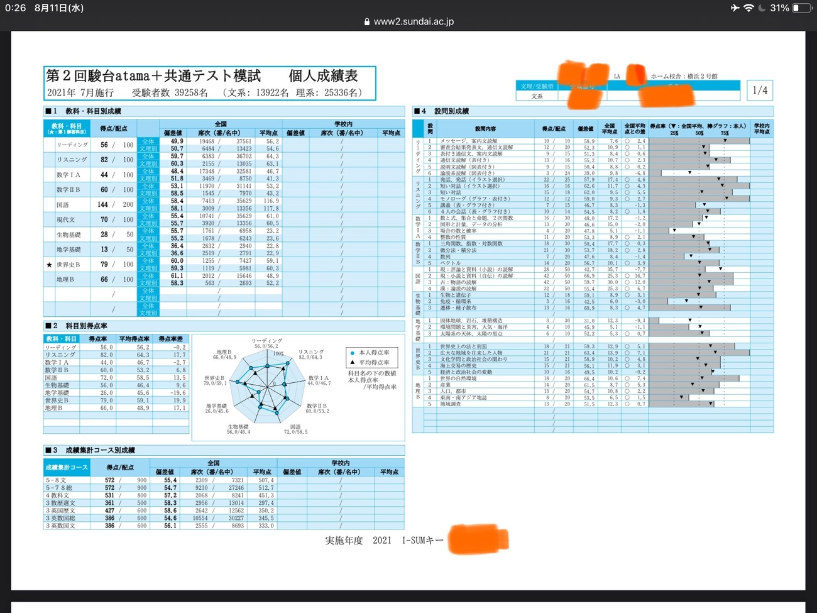817x613 pixels.
Task: Tap the 平均得点率 legend entry
Action: point(369,363)
